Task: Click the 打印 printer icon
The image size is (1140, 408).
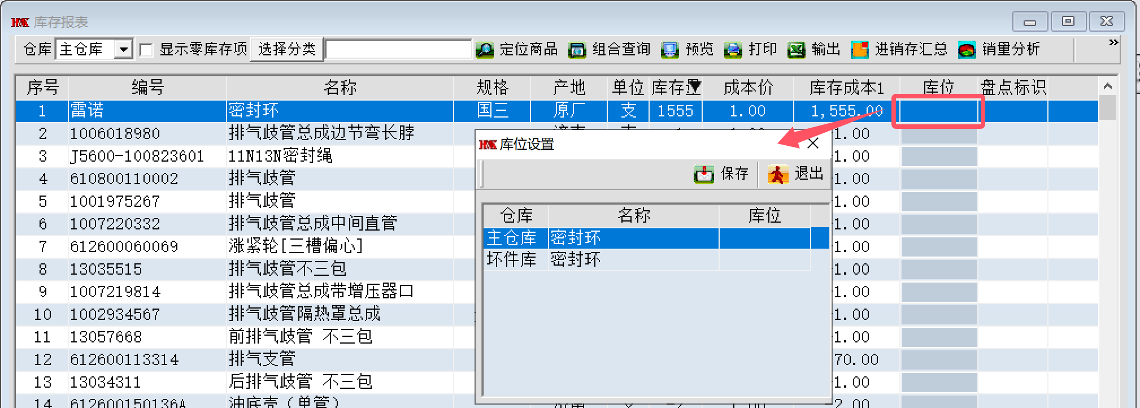Action: tap(733, 50)
